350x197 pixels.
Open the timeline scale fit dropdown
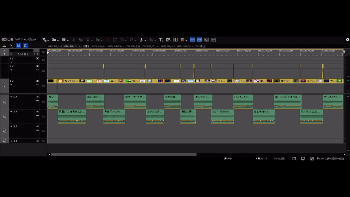[x=35, y=54]
